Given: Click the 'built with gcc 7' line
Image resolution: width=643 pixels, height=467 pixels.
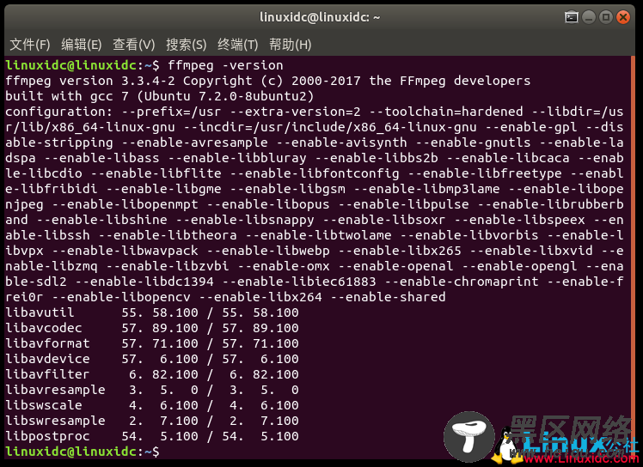Looking at the screenshot, I should click(x=160, y=96).
